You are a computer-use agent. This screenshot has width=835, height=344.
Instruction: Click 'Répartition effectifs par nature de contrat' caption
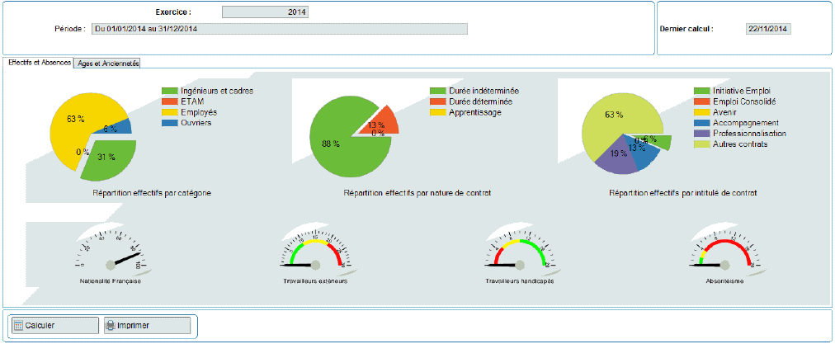(417, 193)
